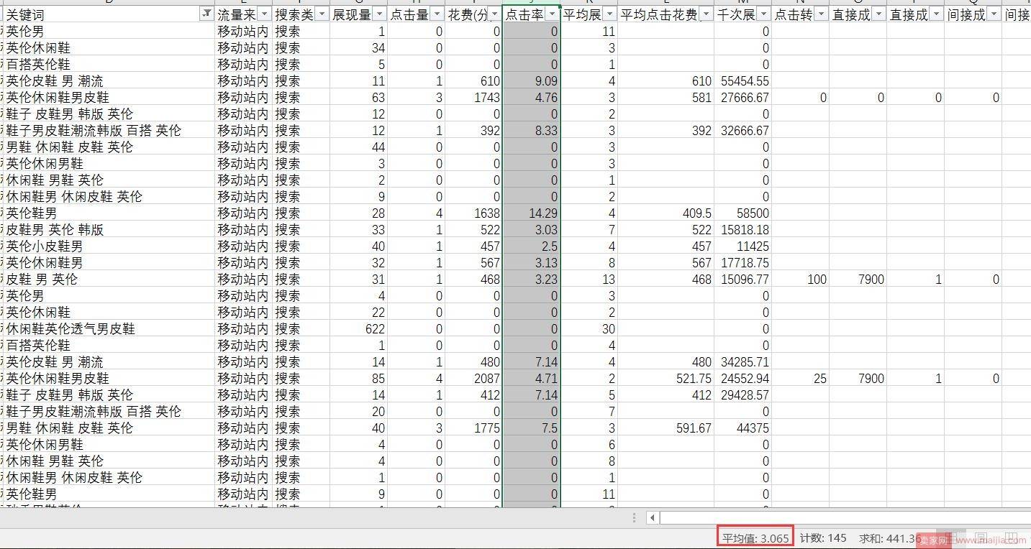Click the horizontal scrollbar track
This screenshot has height=549, width=1031.
pos(845,517)
